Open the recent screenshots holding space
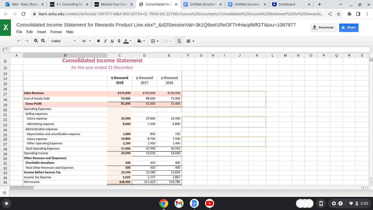This screenshot has width=373, height=210. pyautogui.click(x=305, y=203)
